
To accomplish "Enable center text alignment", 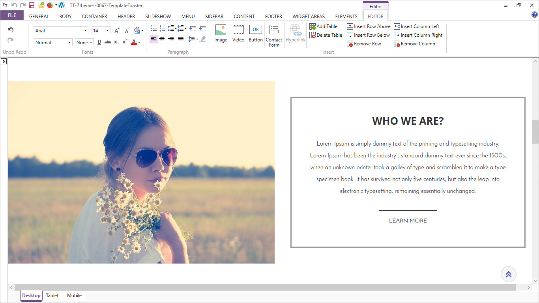I will 162,39.
